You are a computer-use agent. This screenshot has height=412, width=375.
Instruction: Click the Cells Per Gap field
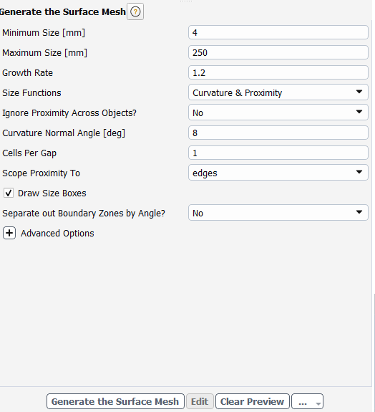[x=278, y=153]
